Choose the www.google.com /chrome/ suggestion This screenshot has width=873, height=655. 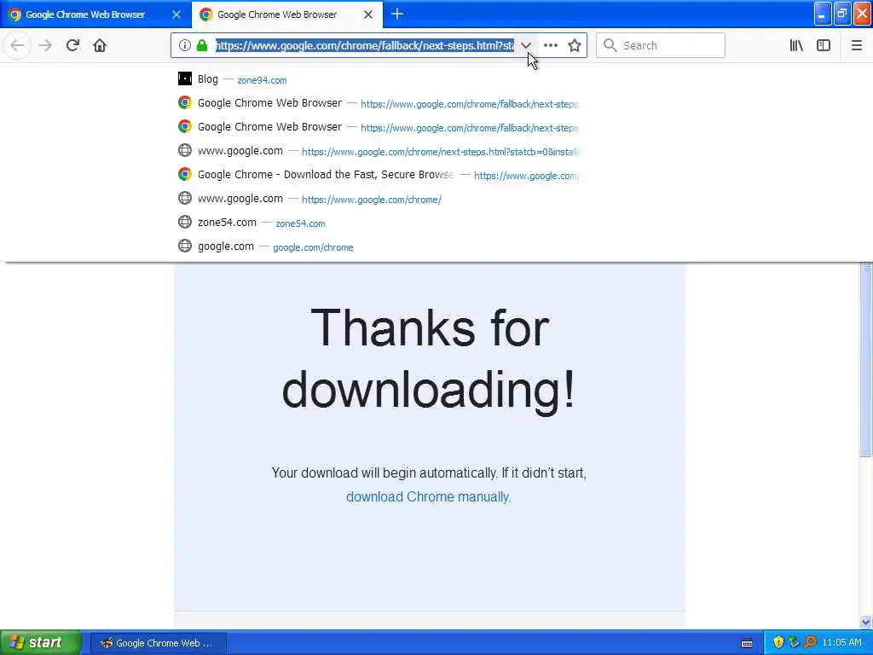tap(378, 199)
